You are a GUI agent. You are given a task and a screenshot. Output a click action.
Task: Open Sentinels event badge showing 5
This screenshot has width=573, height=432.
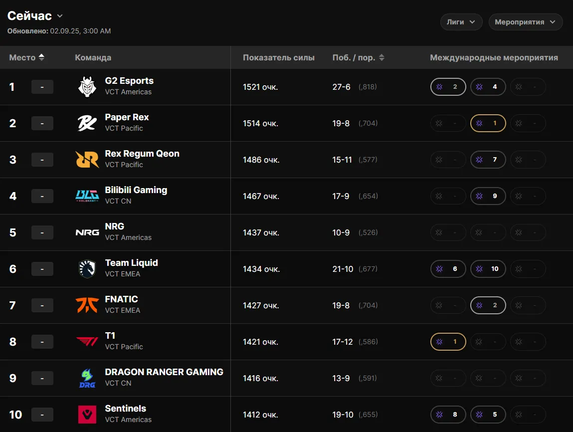488,415
